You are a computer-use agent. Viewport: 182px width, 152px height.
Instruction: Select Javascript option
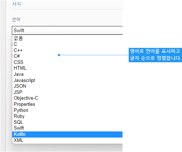67,80
